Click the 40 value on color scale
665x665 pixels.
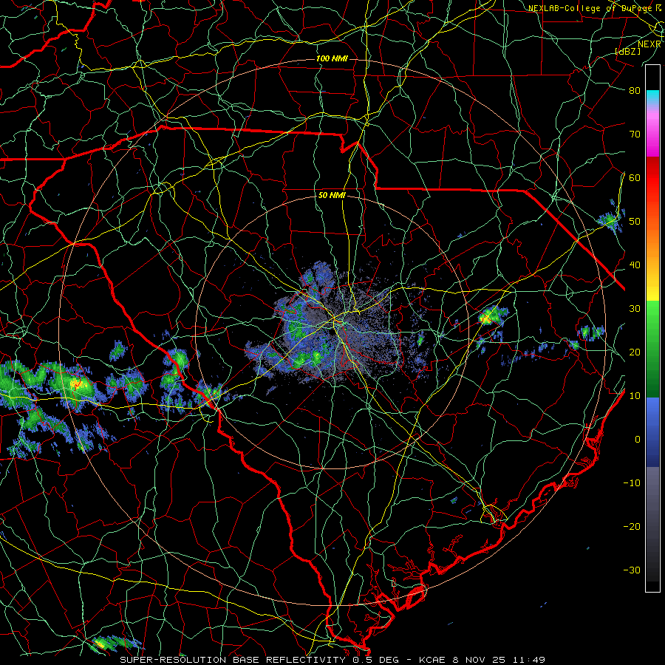(x=635, y=265)
